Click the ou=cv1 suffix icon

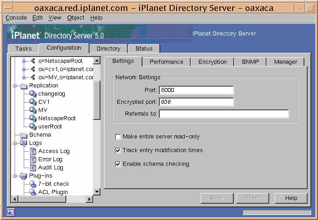coord(33,69)
